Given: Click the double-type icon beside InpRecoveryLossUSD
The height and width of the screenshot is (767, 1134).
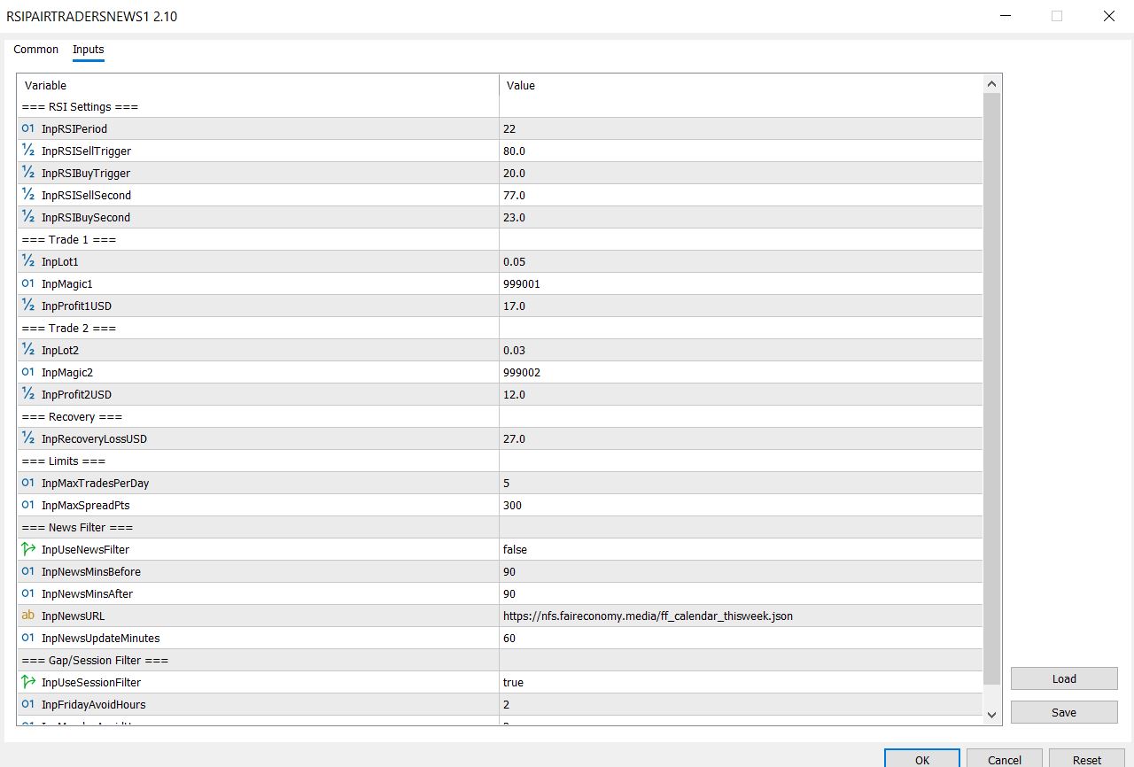Looking at the screenshot, I should [x=27, y=438].
